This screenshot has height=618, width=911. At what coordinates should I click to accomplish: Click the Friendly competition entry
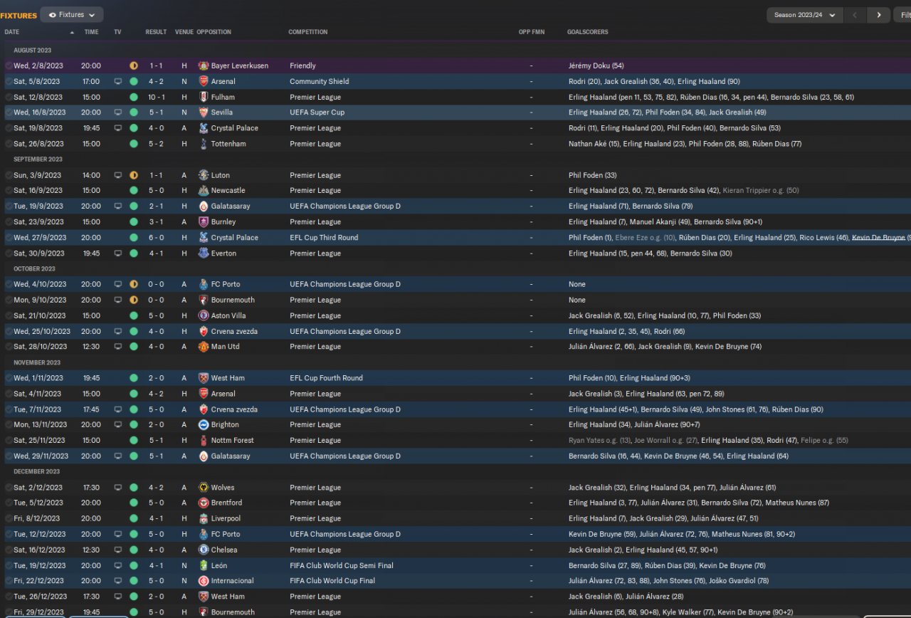point(302,66)
